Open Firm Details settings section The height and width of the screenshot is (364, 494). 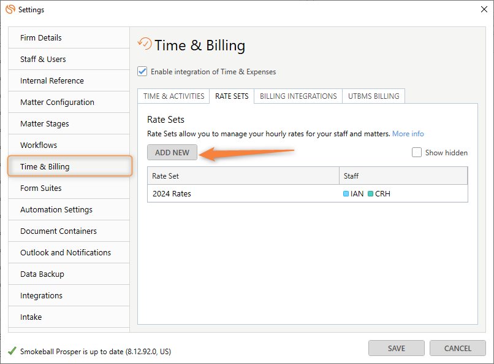(x=69, y=38)
